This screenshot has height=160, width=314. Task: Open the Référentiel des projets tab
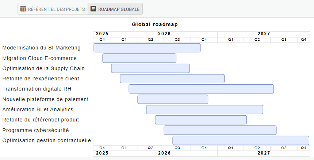click(53, 9)
